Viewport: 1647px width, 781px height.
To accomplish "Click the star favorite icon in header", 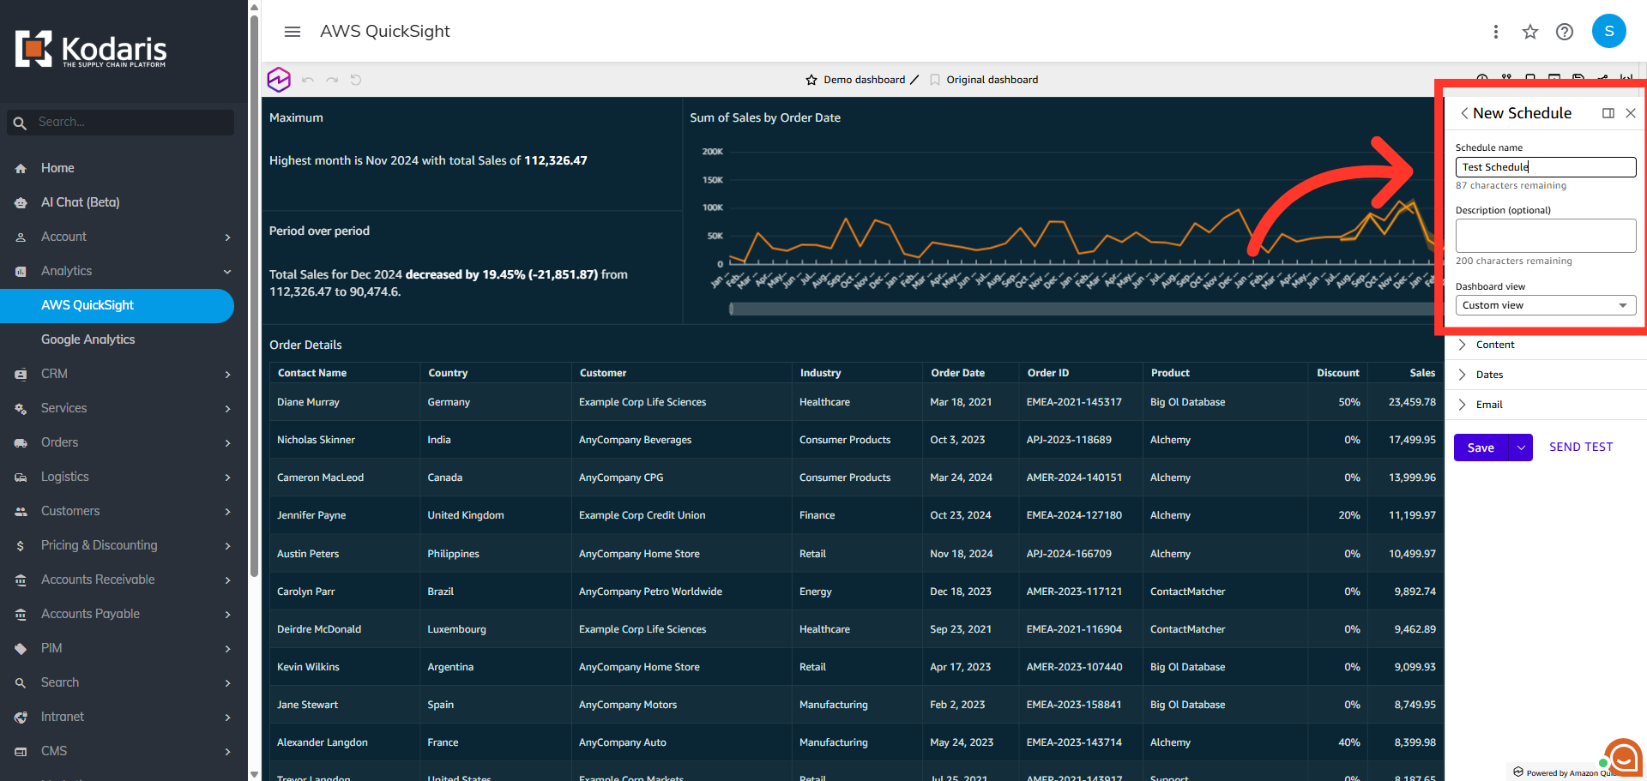I will (x=1530, y=32).
